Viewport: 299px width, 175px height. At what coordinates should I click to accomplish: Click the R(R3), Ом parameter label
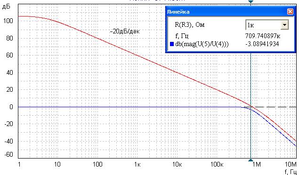click(190, 25)
